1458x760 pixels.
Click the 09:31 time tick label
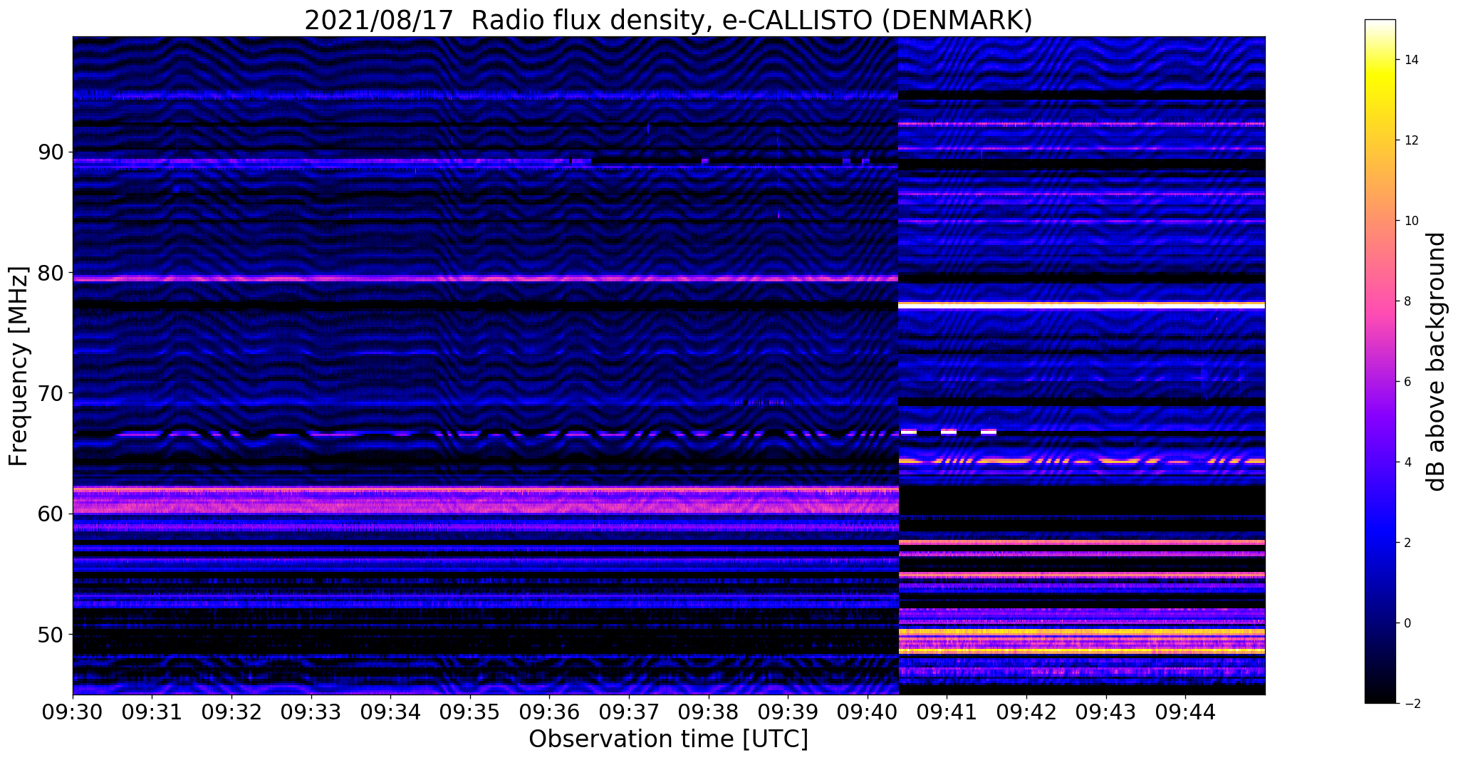[152, 712]
